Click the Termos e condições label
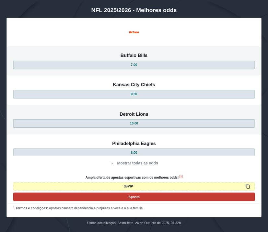The width and height of the screenshot is (268, 232). coord(32,208)
